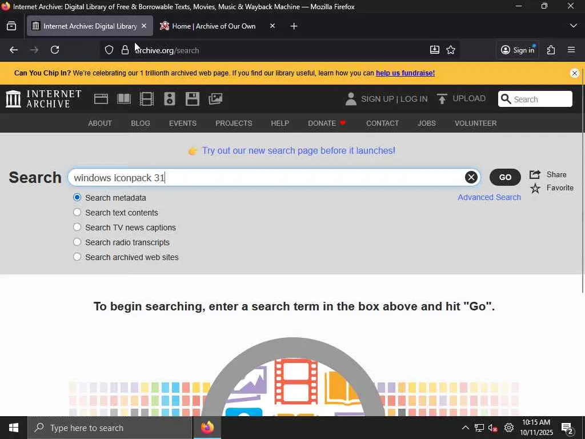
Task: Open the Web archive icon
Action: (x=101, y=99)
